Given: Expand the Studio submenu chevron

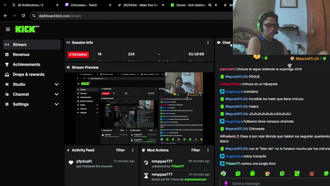Looking at the screenshot, I should coord(56,84).
